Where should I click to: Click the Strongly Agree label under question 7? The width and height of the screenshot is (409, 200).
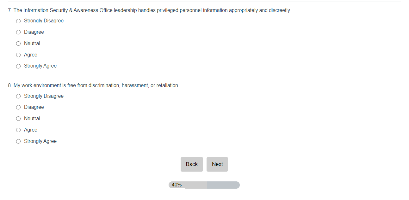pyautogui.click(x=40, y=66)
